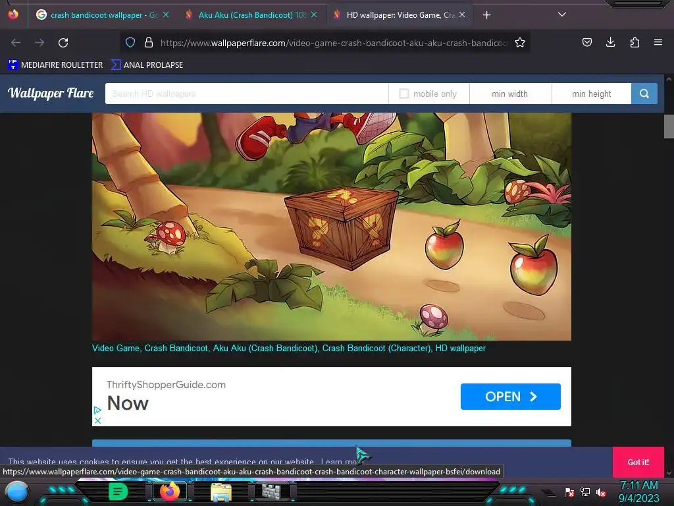Click the site security padlock icon

149,43
